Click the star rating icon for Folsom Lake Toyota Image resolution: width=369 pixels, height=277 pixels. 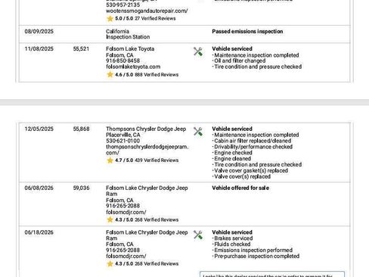pyautogui.click(x=110, y=74)
